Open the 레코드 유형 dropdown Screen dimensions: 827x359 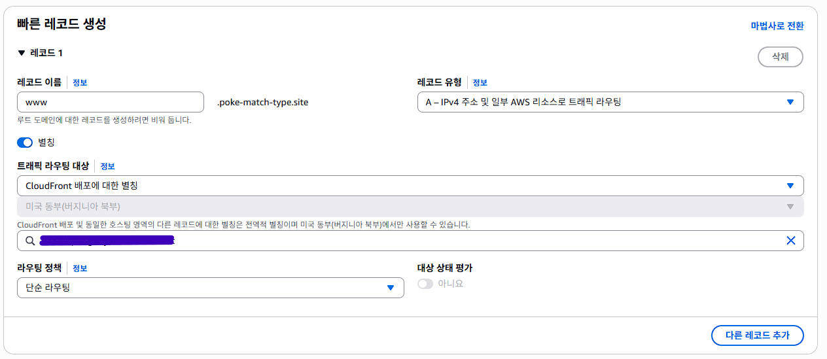[610, 102]
